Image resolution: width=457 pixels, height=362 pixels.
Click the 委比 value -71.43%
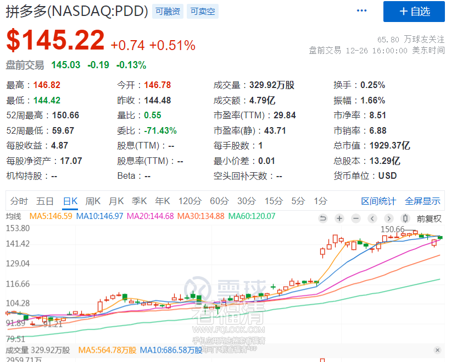pyautogui.click(x=160, y=131)
